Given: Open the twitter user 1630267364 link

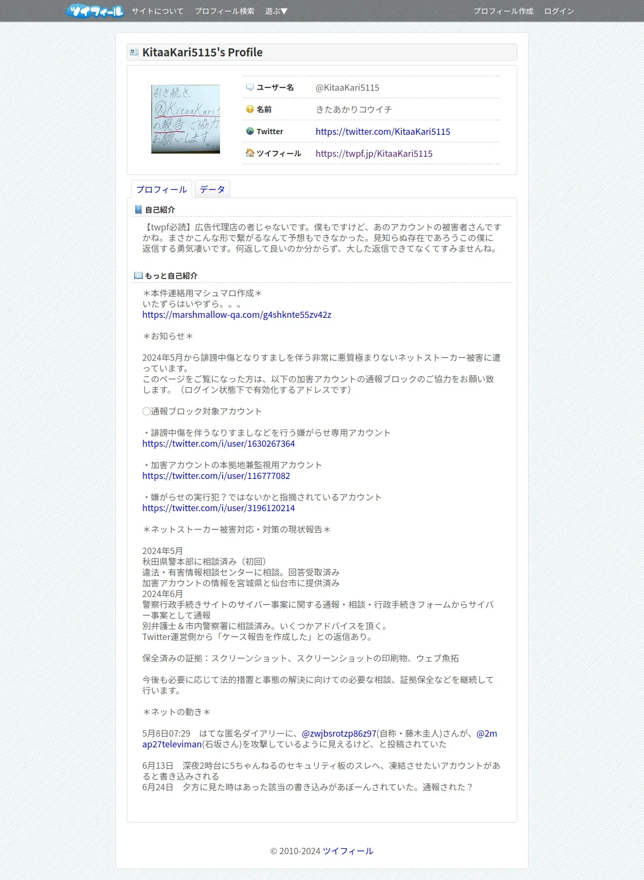Looking at the screenshot, I should 218,443.
